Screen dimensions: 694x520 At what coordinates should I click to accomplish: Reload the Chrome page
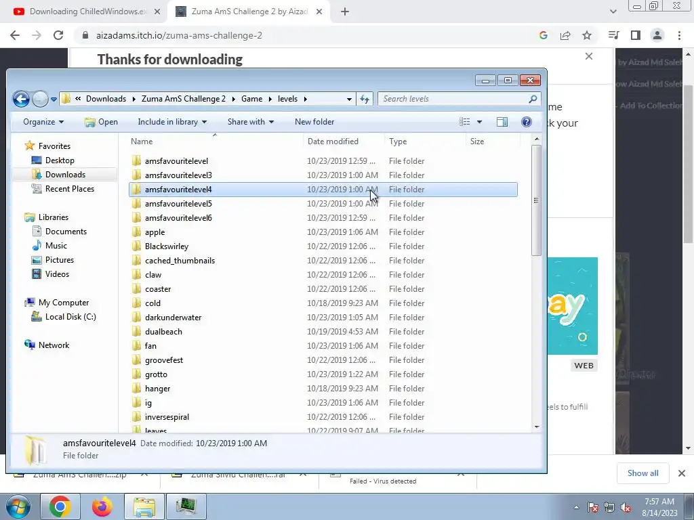click(58, 35)
